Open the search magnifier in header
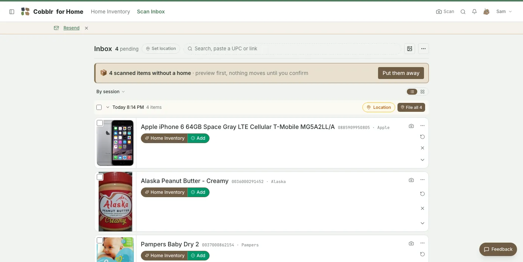This screenshot has width=523, height=262. click(x=463, y=12)
